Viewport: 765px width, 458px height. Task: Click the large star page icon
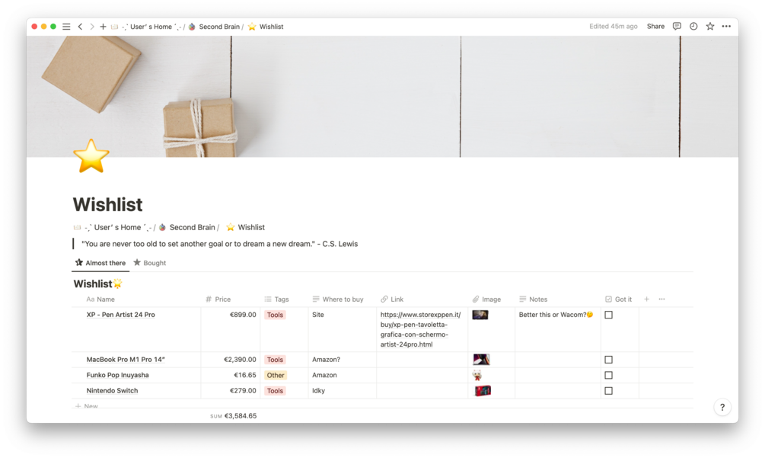point(91,156)
